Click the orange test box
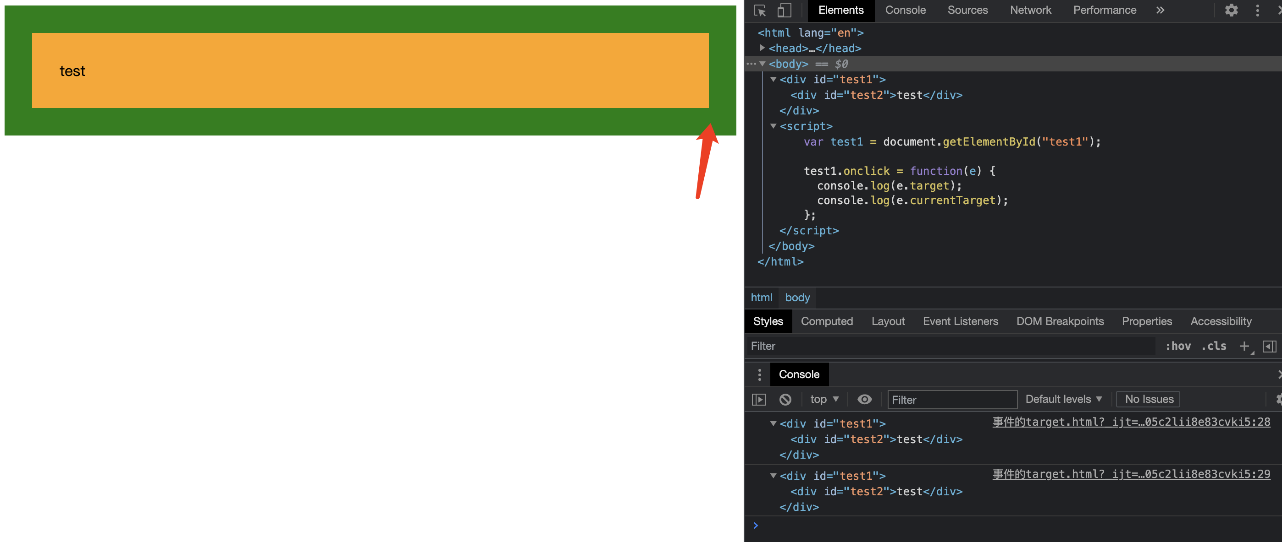 [x=370, y=70]
